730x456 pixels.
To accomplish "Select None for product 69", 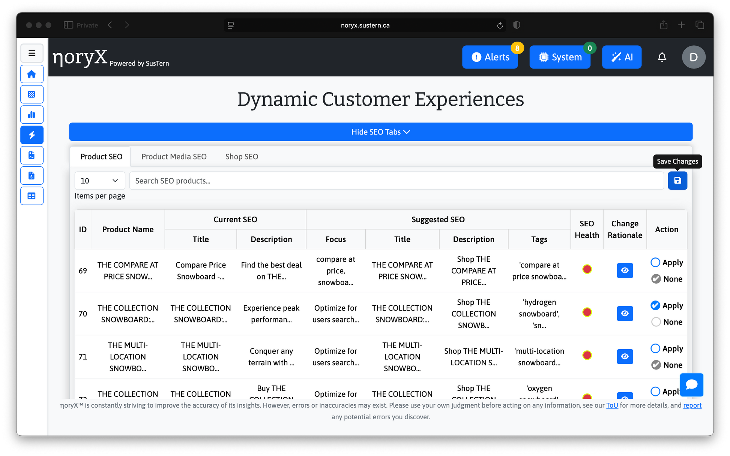I will [x=656, y=279].
